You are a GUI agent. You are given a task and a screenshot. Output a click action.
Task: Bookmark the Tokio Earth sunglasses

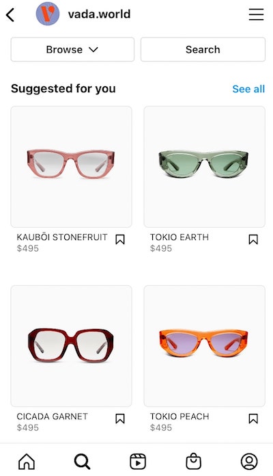click(x=253, y=239)
